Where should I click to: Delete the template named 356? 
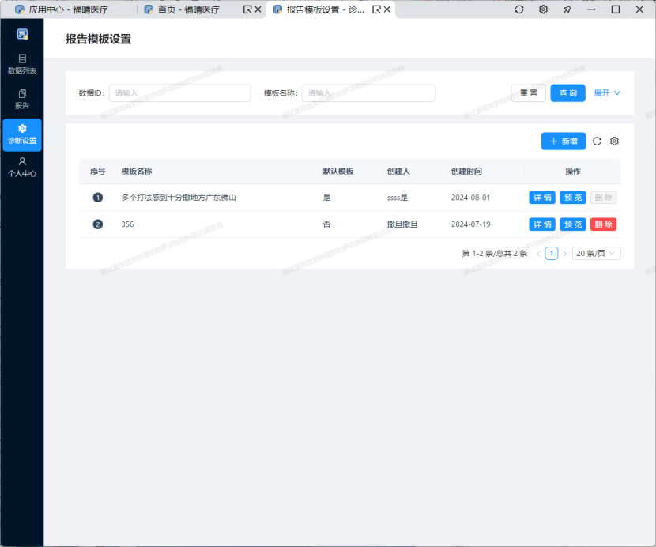tap(603, 224)
